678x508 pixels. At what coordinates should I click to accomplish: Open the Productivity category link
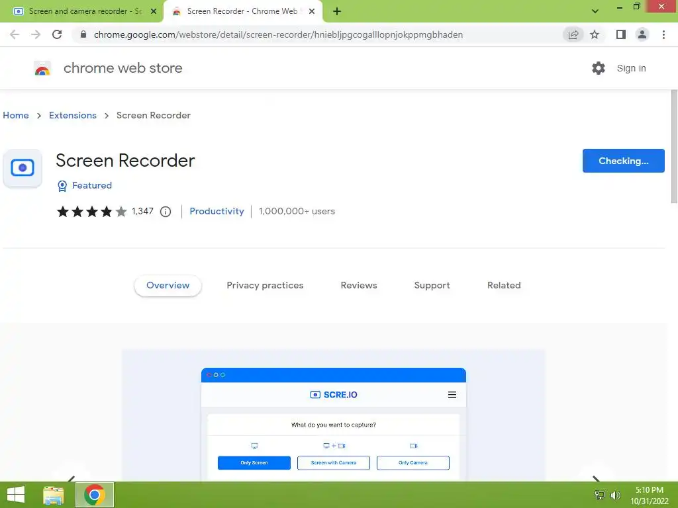coord(217,211)
